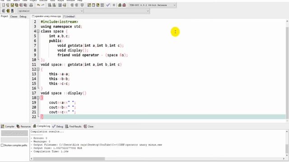Image resolution: width=289 pixels, height=162 pixels.
Task: Open Goto Function from the toolbar
Action: (x=60, y=5)
